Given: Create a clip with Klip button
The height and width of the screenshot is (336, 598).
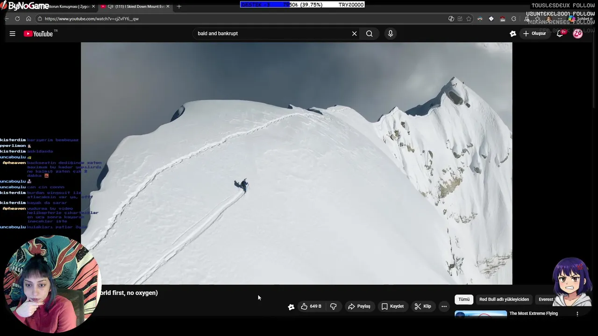Looking at the screenshot, I should (423, 306).
